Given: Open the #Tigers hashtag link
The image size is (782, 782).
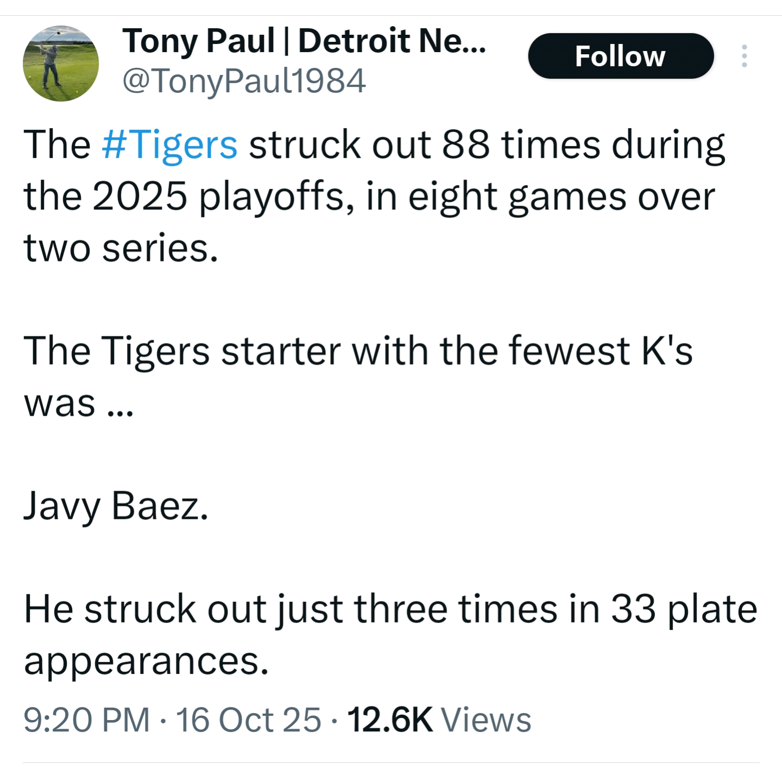Looking at the screenshot, I should [x=169, y=145].
